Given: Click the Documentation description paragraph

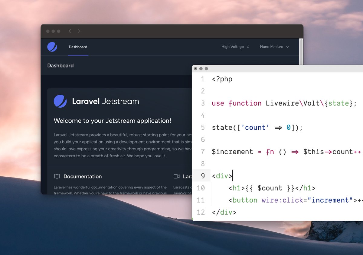Looking at the screenshot, I should 110,190.
